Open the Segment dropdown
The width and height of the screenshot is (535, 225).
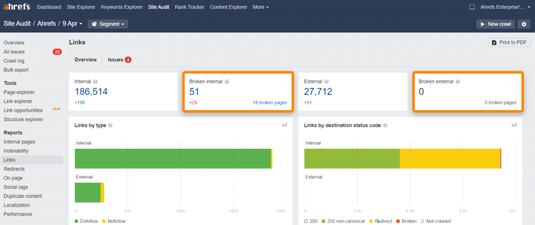point(108,24)
